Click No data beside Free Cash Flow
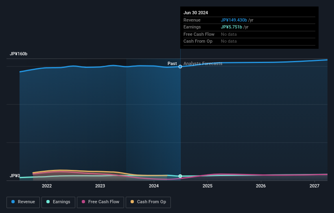Screen dimensions: 334x213 229,34
